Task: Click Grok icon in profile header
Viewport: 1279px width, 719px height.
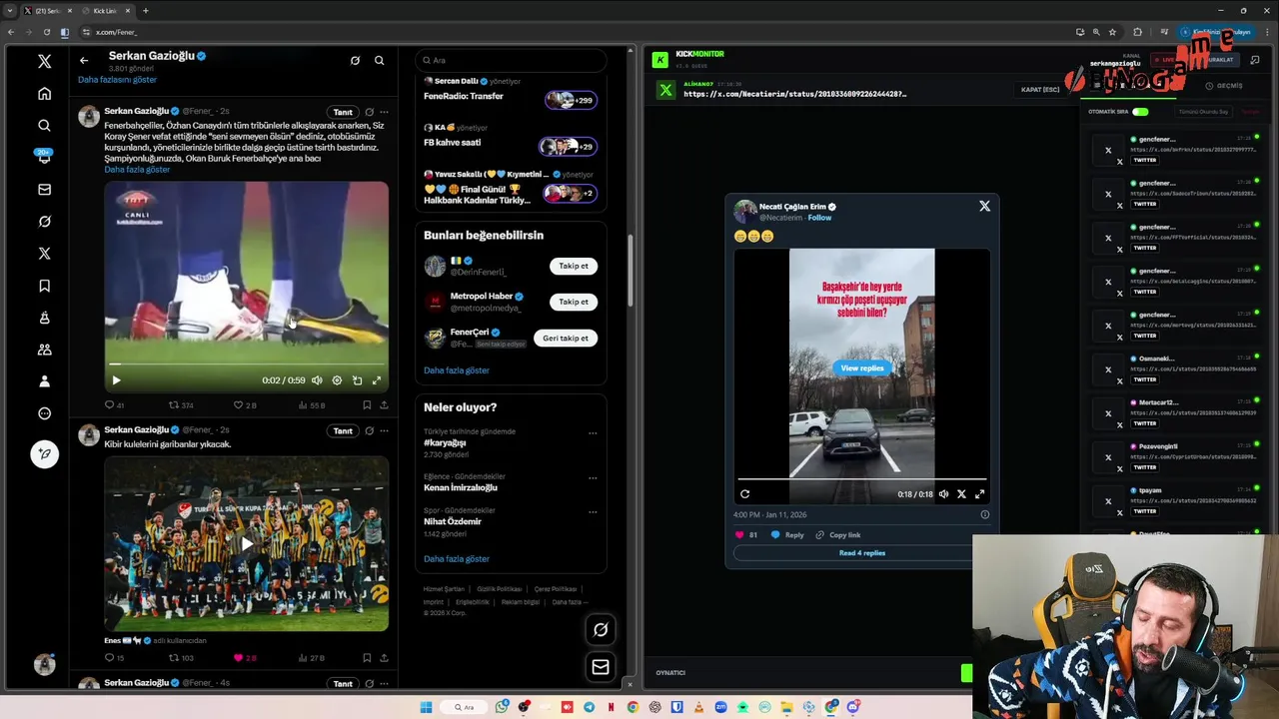Action: click(x=355, y=61)
